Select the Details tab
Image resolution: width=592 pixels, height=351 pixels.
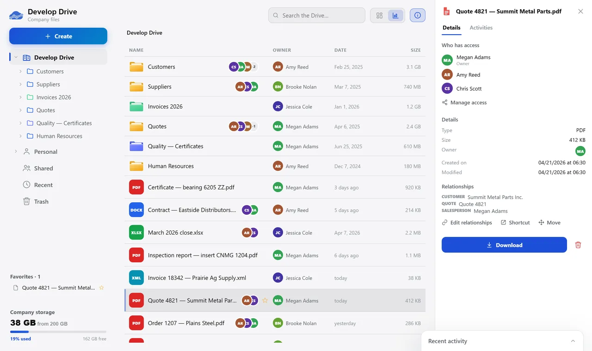pos(451,28)
